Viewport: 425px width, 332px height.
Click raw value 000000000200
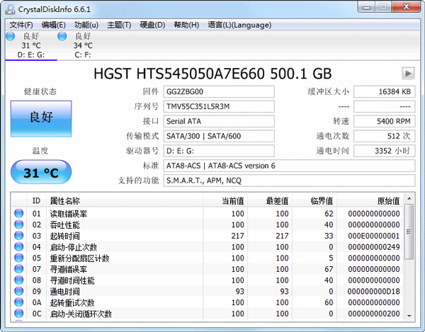[374, 314]
